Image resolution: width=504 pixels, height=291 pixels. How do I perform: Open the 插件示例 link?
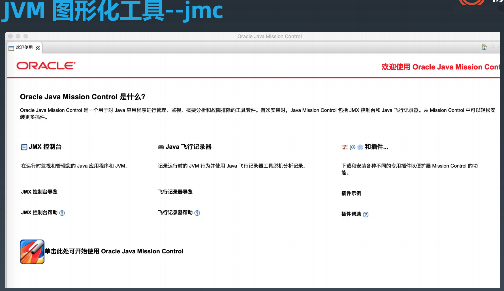[x=351, y=193]
